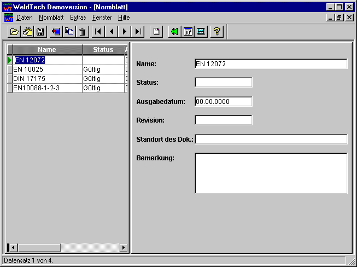Click the Name column header
357x267 pixels.
(x=47, y=50)
